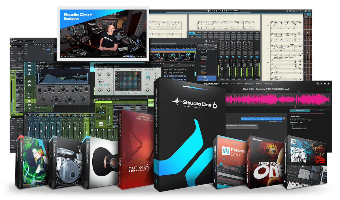Play the Studio One+ Exclusive video
This screenshot has height=200, width=340.
tap(62, 56)
